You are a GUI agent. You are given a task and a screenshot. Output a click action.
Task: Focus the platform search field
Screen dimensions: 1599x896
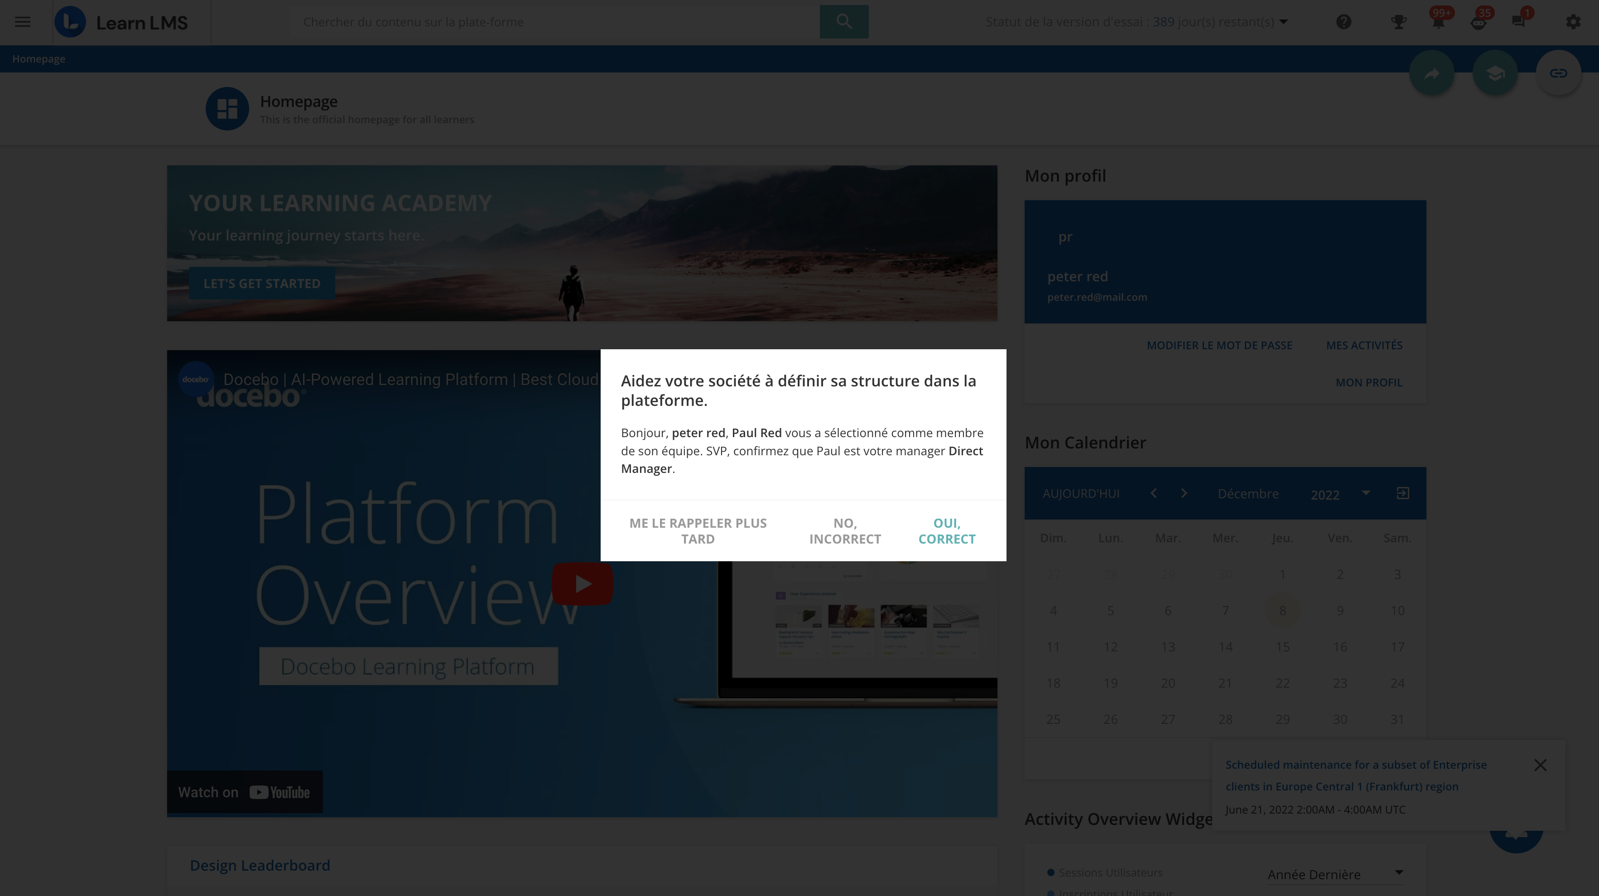(x=554, y=22)
